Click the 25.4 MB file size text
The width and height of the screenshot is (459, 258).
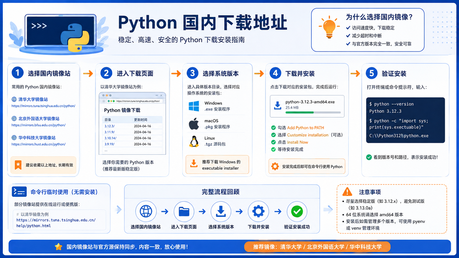point(292,107)
